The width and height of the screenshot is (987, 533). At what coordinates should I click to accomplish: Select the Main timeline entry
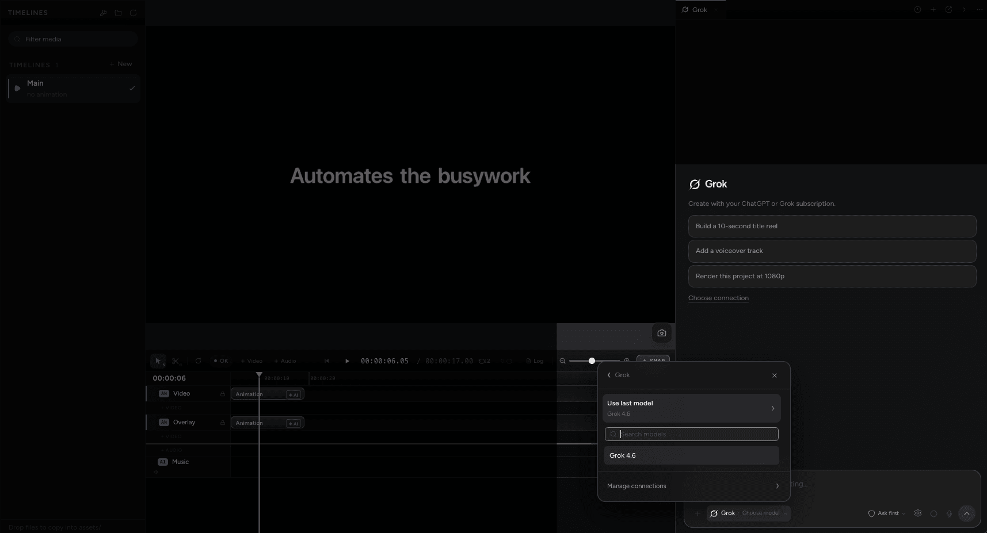click(x=74, y=89)
